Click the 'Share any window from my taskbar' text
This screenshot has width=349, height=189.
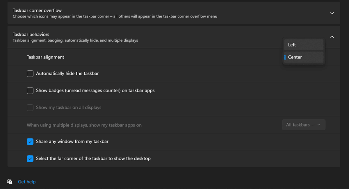click(72, 142)
